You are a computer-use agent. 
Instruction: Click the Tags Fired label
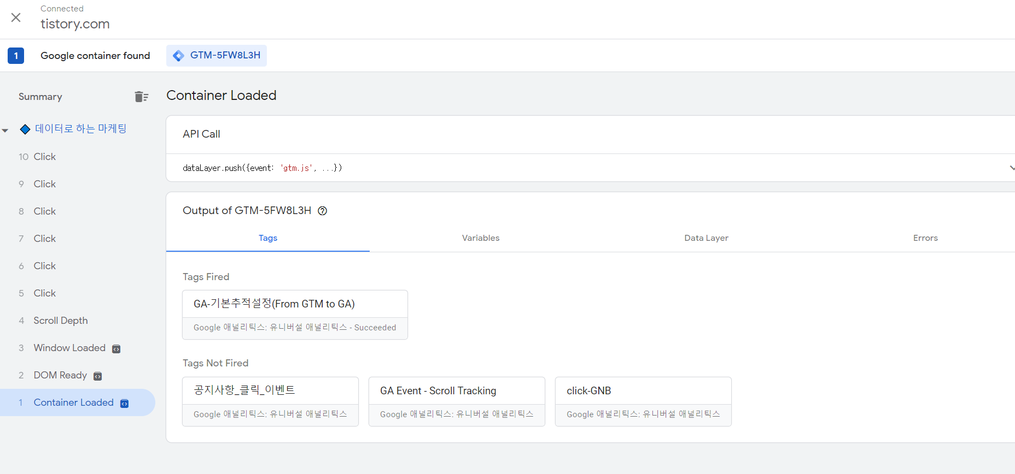click(x=206, y=277)
